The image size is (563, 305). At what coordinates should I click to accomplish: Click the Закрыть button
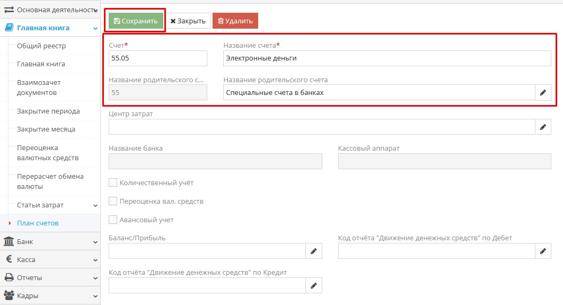[x=188, y=21]
